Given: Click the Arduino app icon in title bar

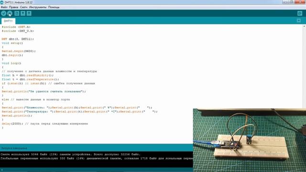Looking at the screenshot, I should [x=2, y=2].
